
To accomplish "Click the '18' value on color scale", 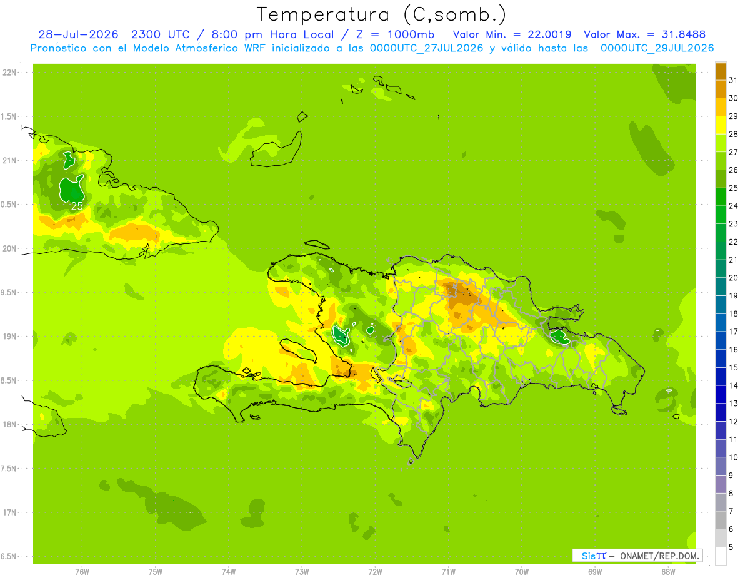I will pos(733,313).
